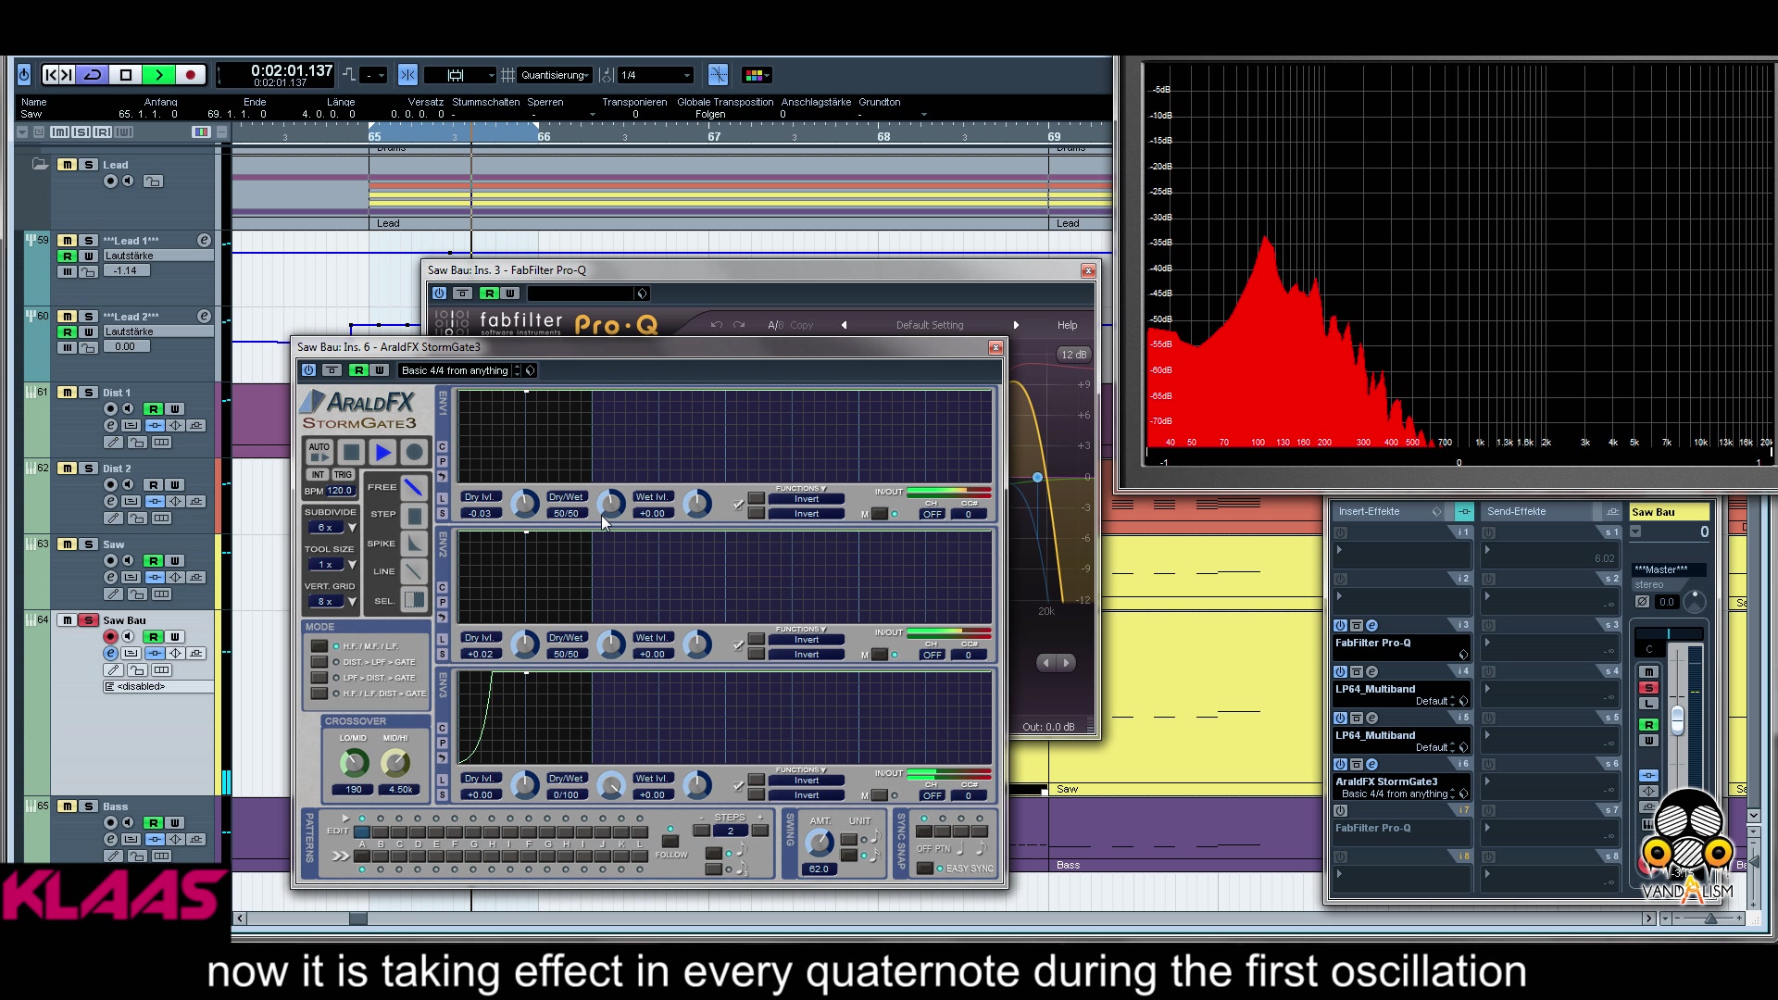Solo the ***Lead 2*** track
Viewport: 1778px width, 1000px height.
pos(89,317)
